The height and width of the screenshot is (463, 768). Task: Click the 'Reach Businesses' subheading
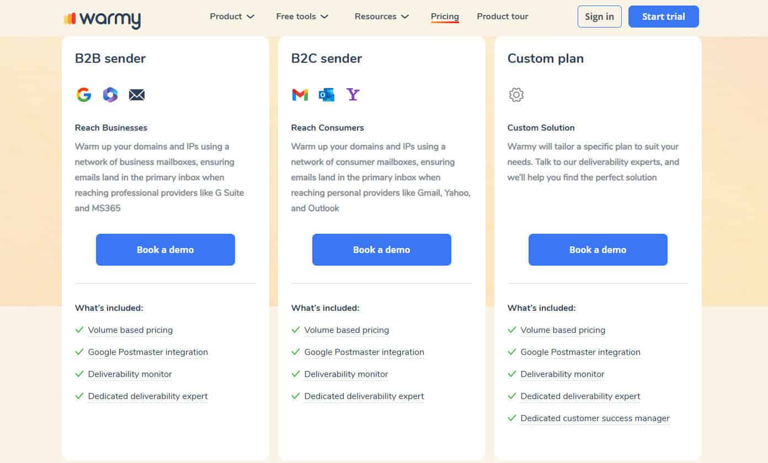(111, 127)
